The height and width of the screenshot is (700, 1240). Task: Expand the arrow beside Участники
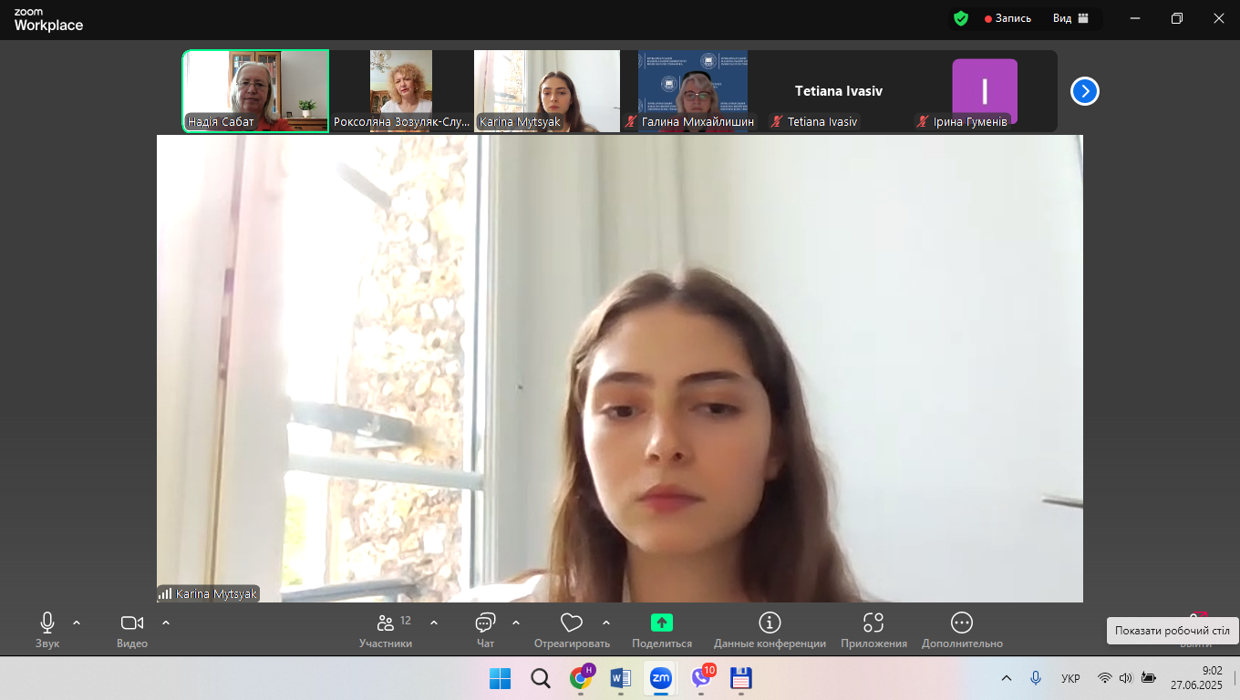[434, 623]
